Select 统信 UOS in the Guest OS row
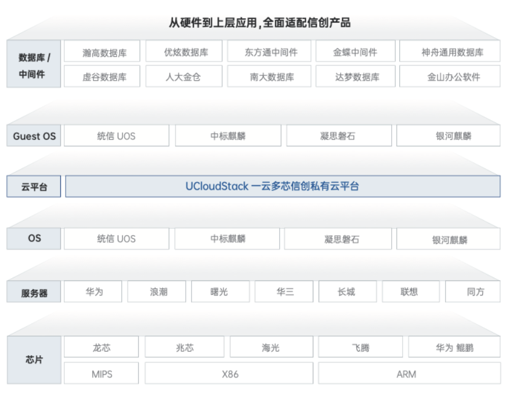The image size is (524, 407). pos(116,136)
